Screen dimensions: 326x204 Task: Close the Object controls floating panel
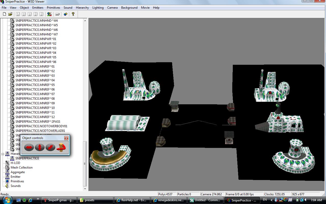[x=66, y=138]
